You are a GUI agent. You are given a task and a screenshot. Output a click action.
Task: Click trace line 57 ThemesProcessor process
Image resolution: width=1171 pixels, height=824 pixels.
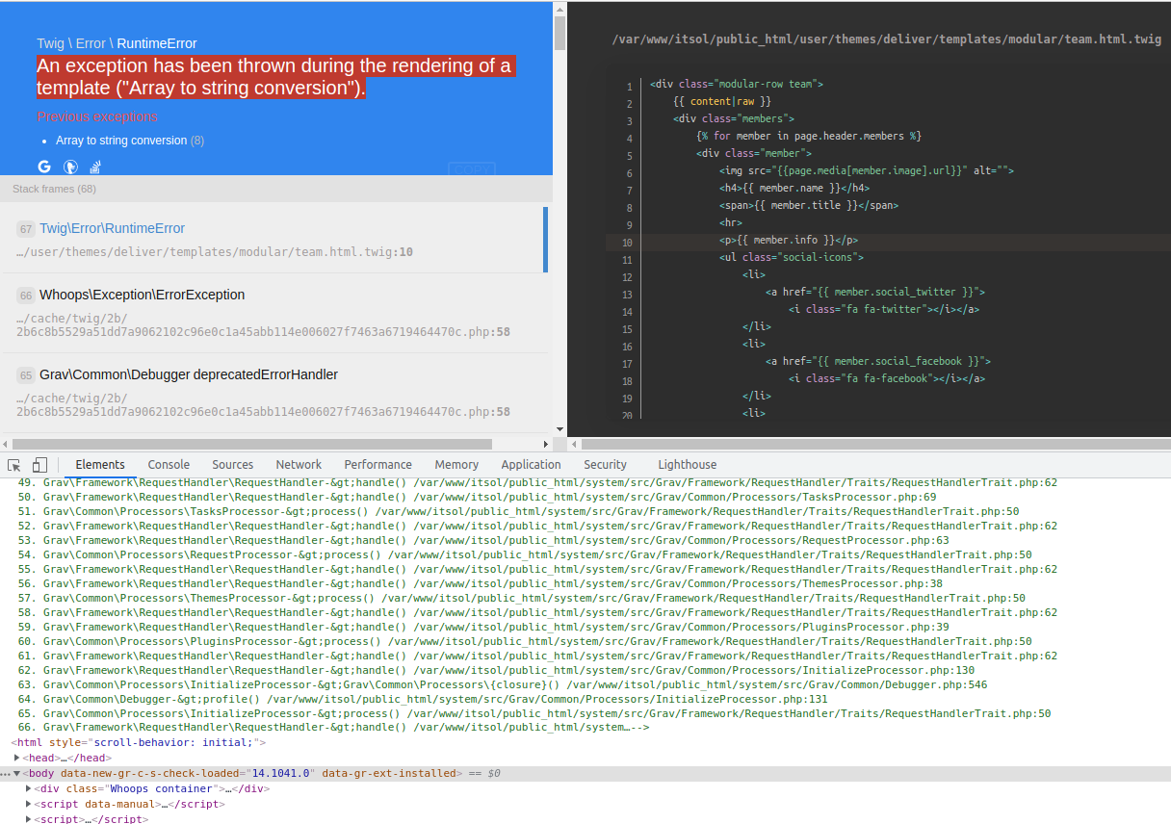(x=522, y=598)
